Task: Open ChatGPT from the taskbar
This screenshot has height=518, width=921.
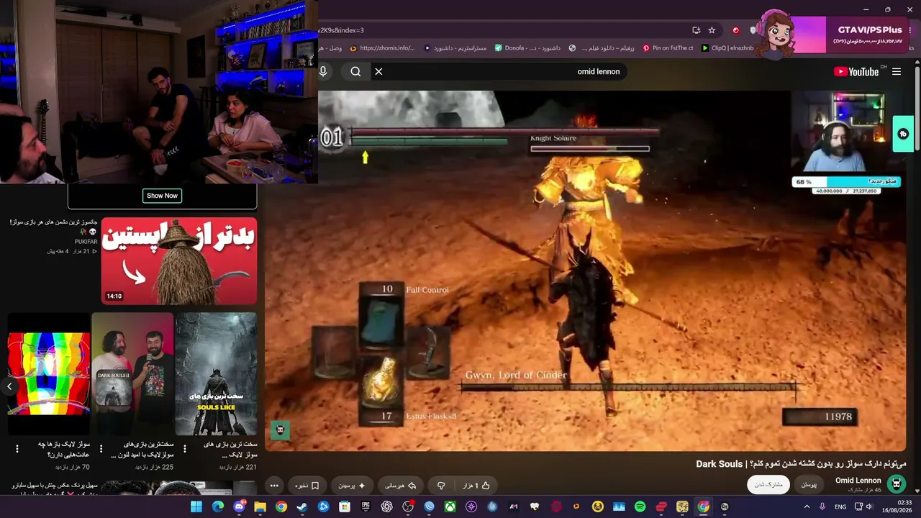Action: click(x=387, y=506)
